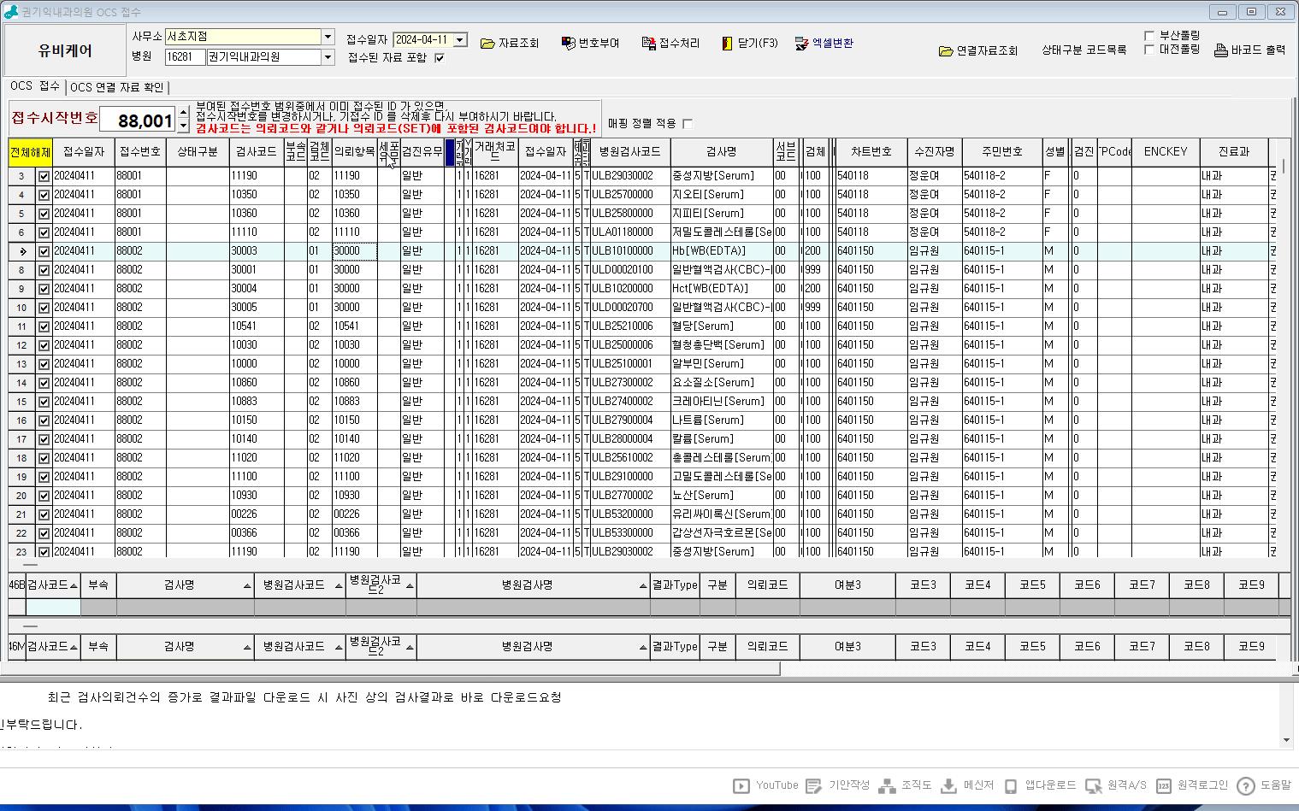Screen dimensions: 1299x811
Task: Click the 전체해제 button
Action: (x=30, y=152)
